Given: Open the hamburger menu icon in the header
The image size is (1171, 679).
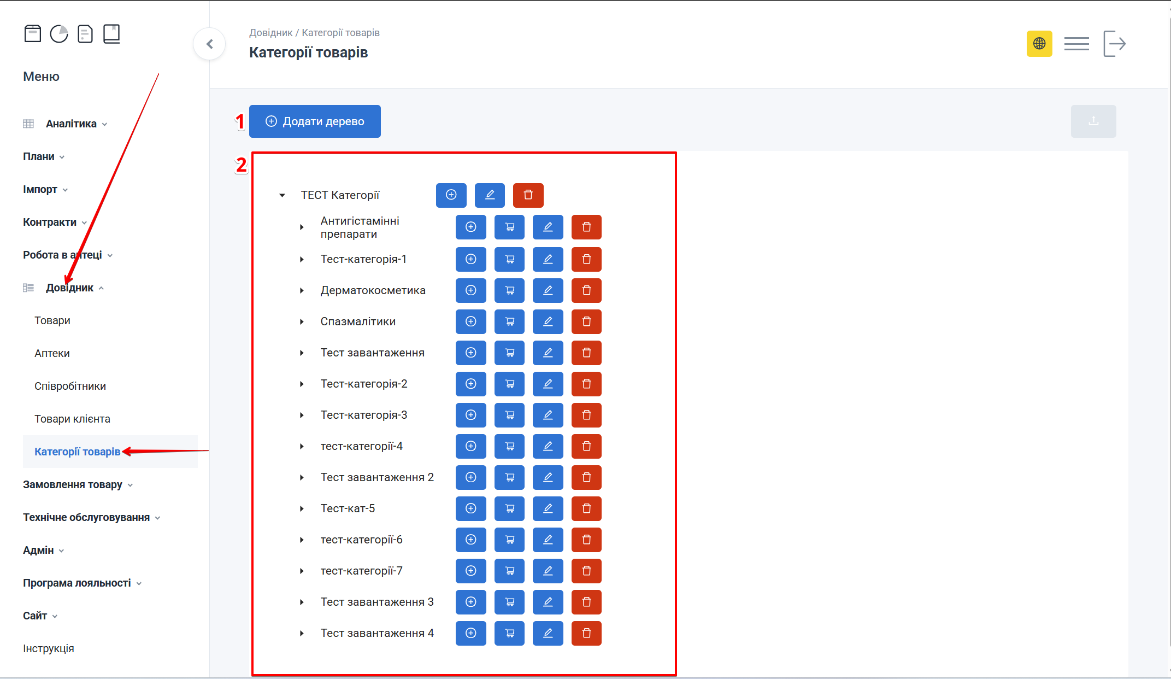Looking at the screenshot, I should [1076, 44].
